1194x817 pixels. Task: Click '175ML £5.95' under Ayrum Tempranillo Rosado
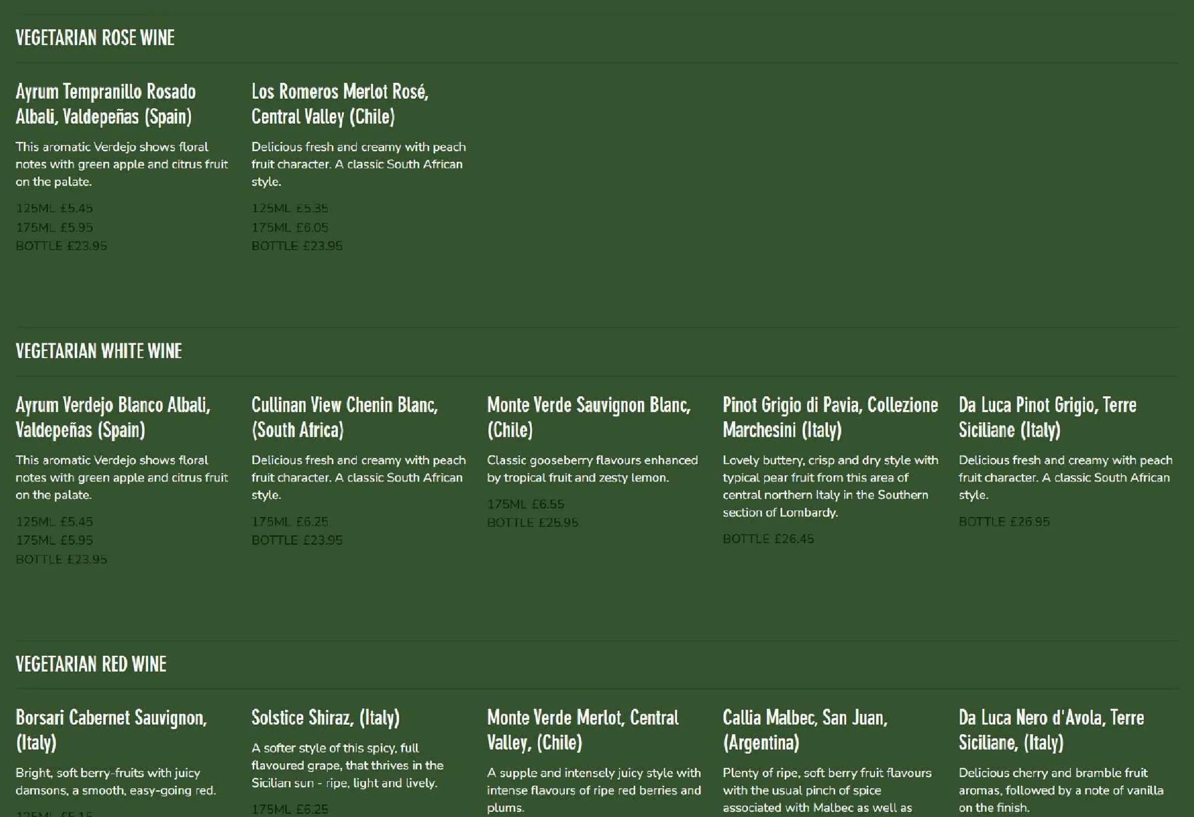coord(54,228)
